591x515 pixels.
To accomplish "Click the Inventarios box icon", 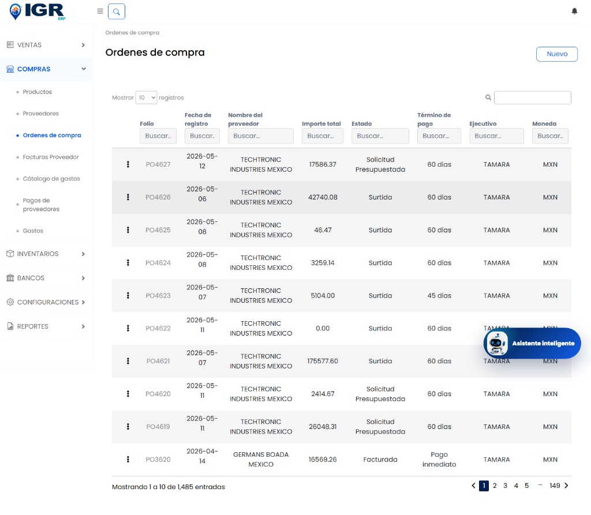I will [x=10, y=254].
